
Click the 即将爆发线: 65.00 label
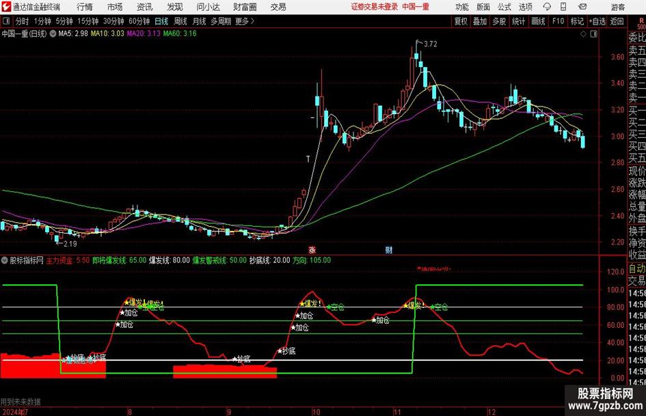[x=120, y=260]
